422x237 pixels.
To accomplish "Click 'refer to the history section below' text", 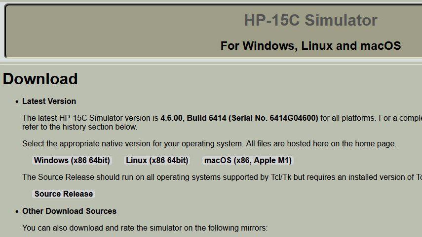I will 79,127.
